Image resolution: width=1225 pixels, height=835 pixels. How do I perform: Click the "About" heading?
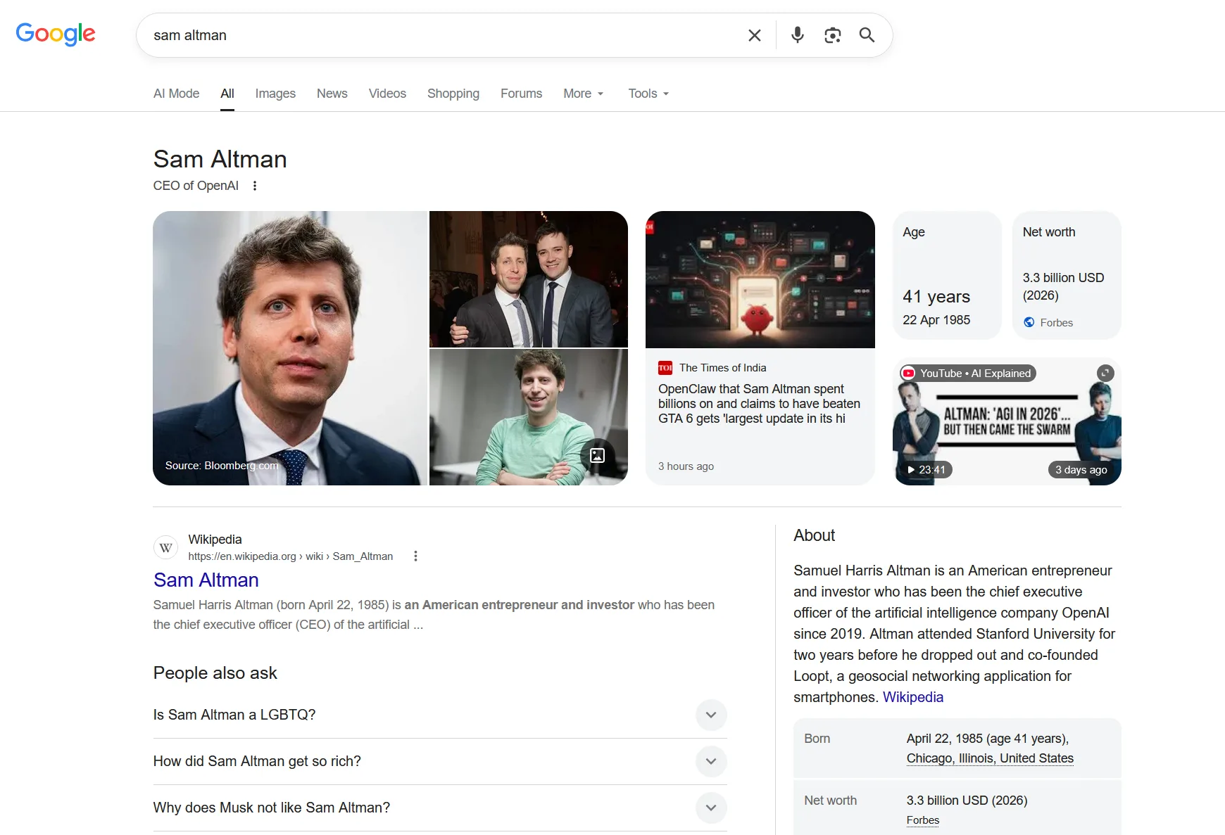[814, 535]
